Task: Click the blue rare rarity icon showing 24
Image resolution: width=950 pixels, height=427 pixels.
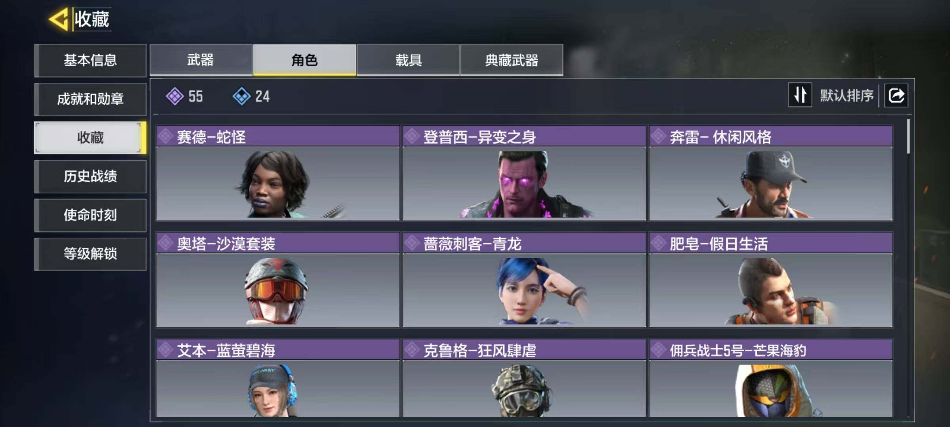Action: tap(241, 96)
